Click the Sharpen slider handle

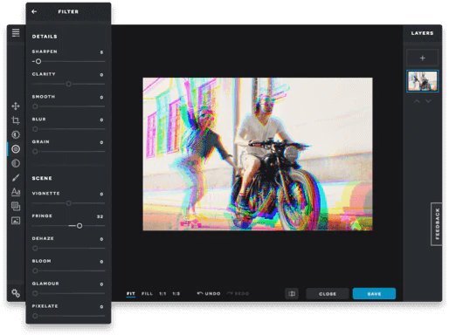coord(38,61)
